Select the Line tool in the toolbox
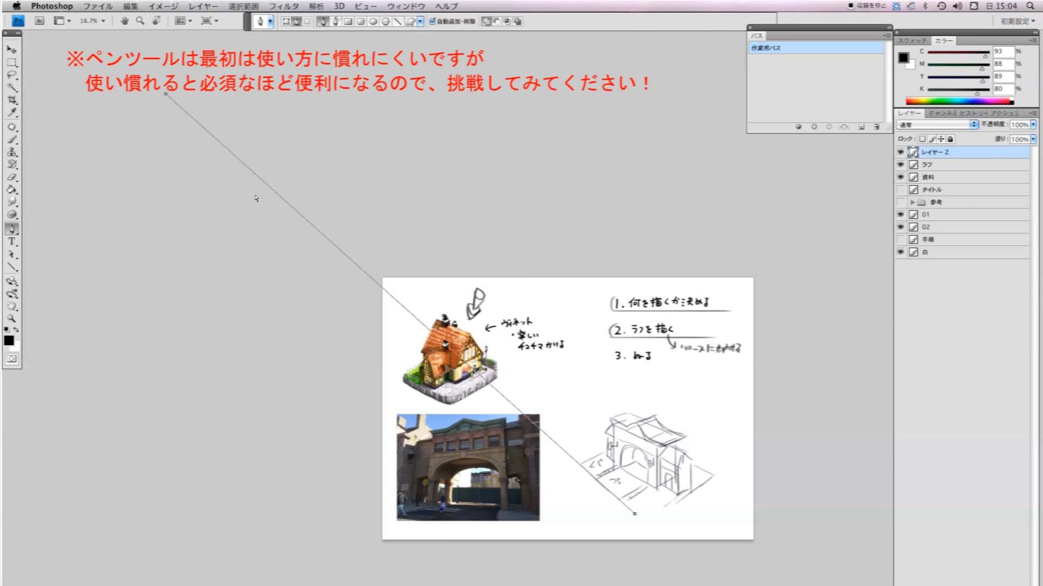The width and height of the screenshot is (1043, 586). point(11,267)
